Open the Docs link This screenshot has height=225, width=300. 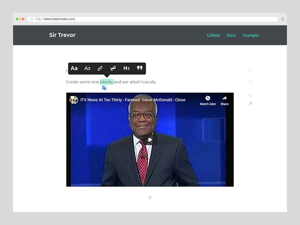click(x=231, y=35)
